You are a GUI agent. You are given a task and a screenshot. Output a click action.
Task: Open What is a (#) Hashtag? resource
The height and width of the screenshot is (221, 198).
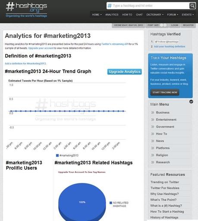click(x=166, y=205)
